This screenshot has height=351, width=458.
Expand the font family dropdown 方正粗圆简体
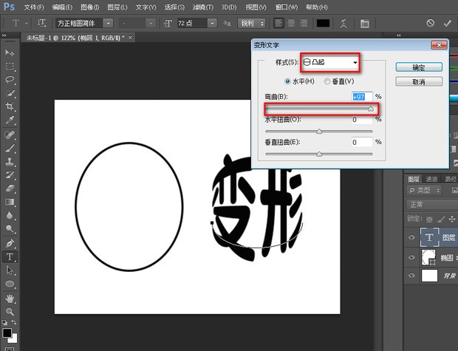click(x=109, y=24)
